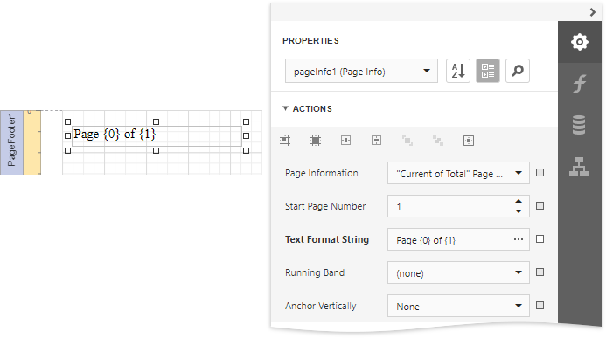Toggle the Page Information property marker square
Viewport: 606px width, 338px height.
coord(540,173)
